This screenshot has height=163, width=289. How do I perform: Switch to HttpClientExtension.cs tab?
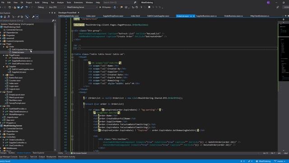(260, 16)
